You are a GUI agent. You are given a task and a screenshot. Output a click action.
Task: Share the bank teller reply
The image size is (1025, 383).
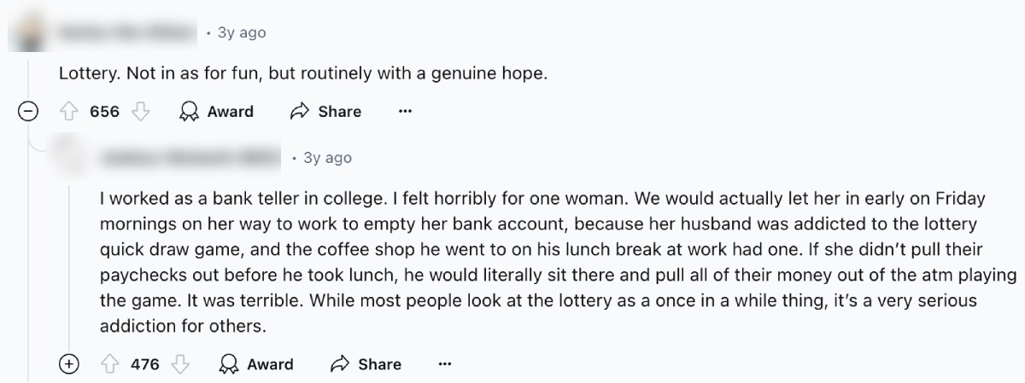[366, 364]
